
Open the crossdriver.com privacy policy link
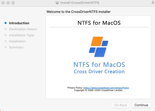click(x=106, y=88)
